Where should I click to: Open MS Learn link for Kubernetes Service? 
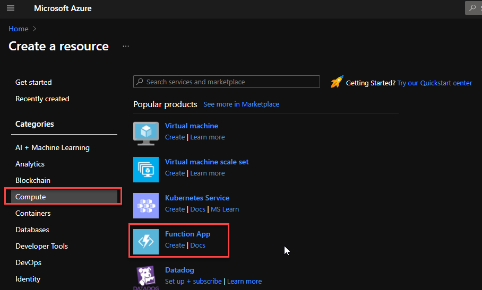point(225,209)
